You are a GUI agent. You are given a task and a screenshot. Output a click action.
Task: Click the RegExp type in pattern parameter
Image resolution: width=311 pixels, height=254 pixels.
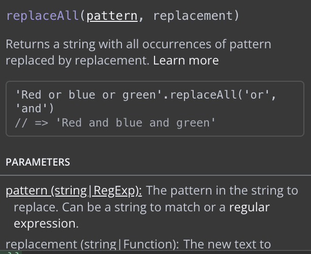[x=114, y=190]
